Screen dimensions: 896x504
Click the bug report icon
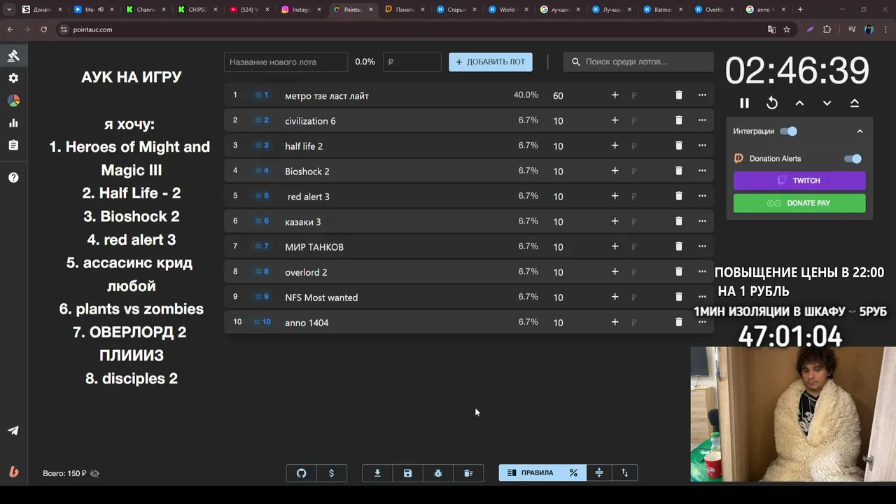tap(438, 473)
